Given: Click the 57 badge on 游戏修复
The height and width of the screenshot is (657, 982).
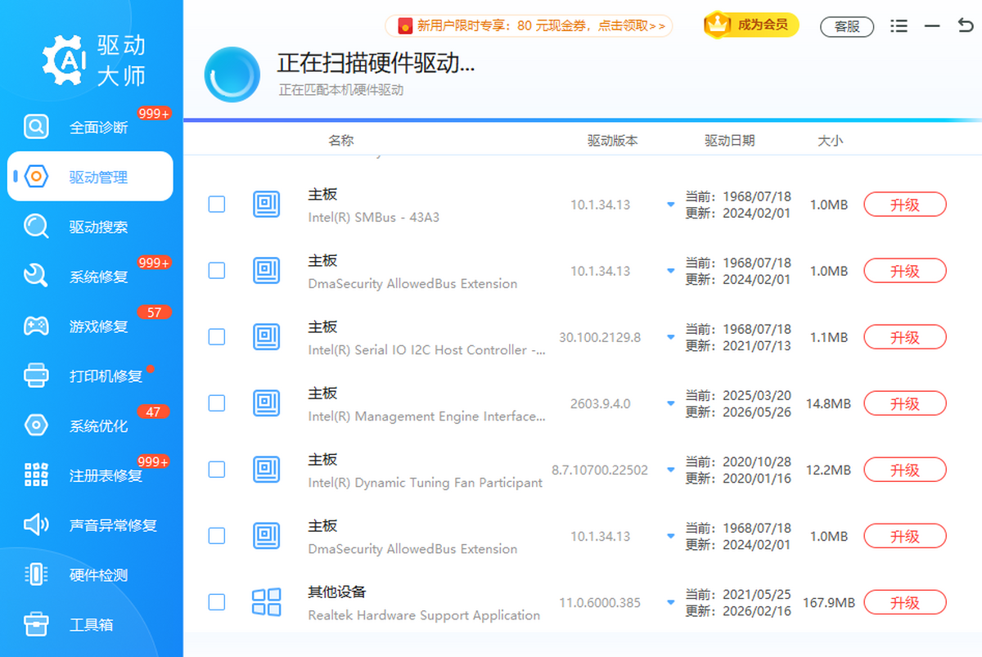Looking at the screenshot, I should tap(154, 313).
